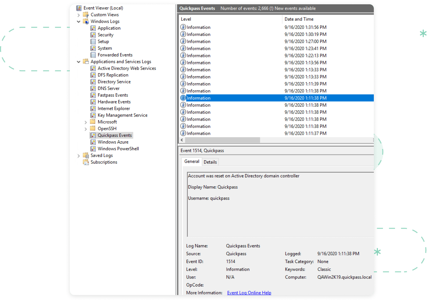
Task: Click the DNS Server log icon
Action: (x=93, y=88)
